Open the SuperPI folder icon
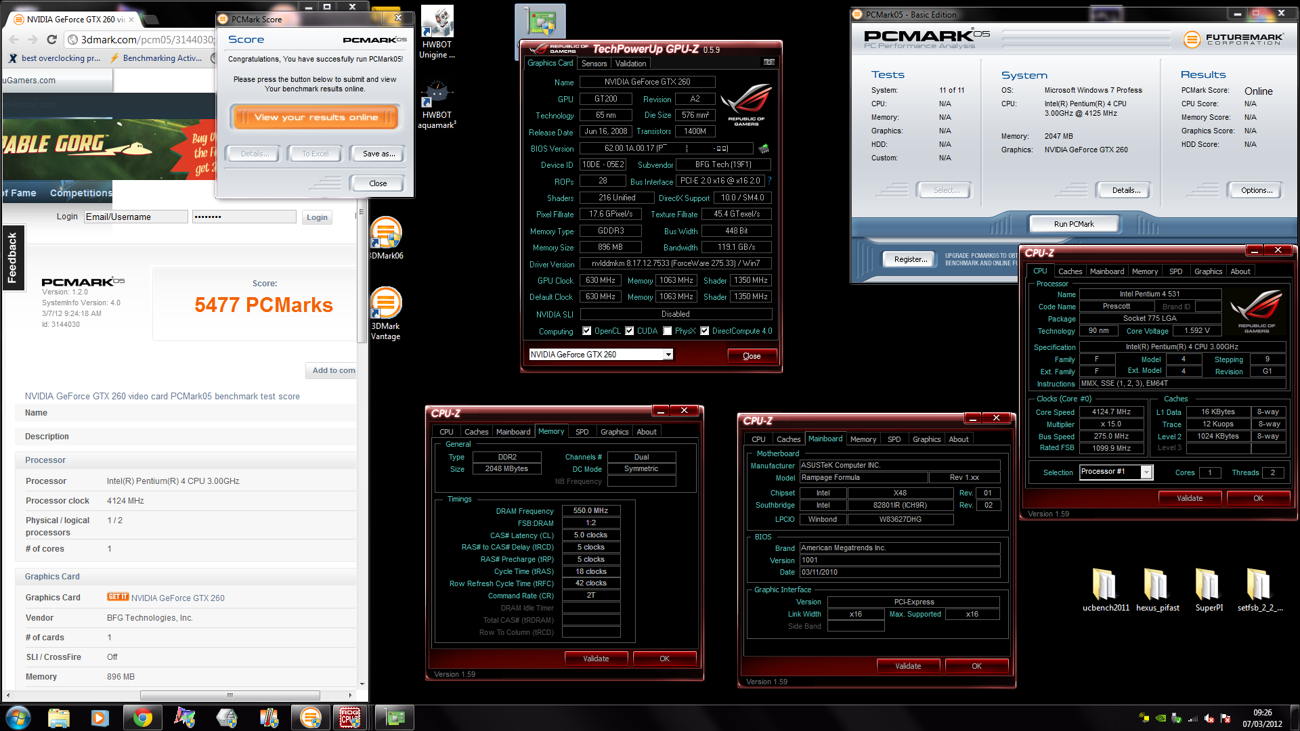 (1209, 590)
